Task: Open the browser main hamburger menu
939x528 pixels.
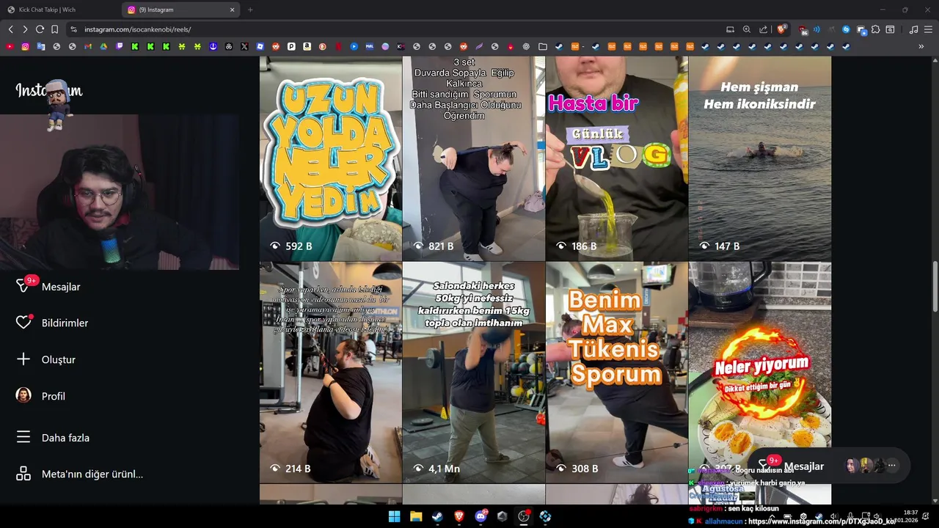Action: click(x=928, y=29)
